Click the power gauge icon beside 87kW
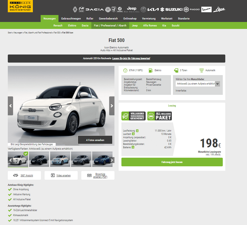Image resolution: width=247 pixels, height=225 pixels. point(125,70)
